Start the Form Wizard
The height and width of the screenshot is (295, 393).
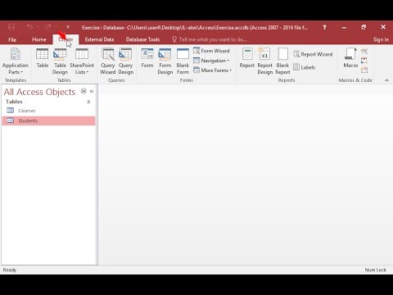[211, 51]
